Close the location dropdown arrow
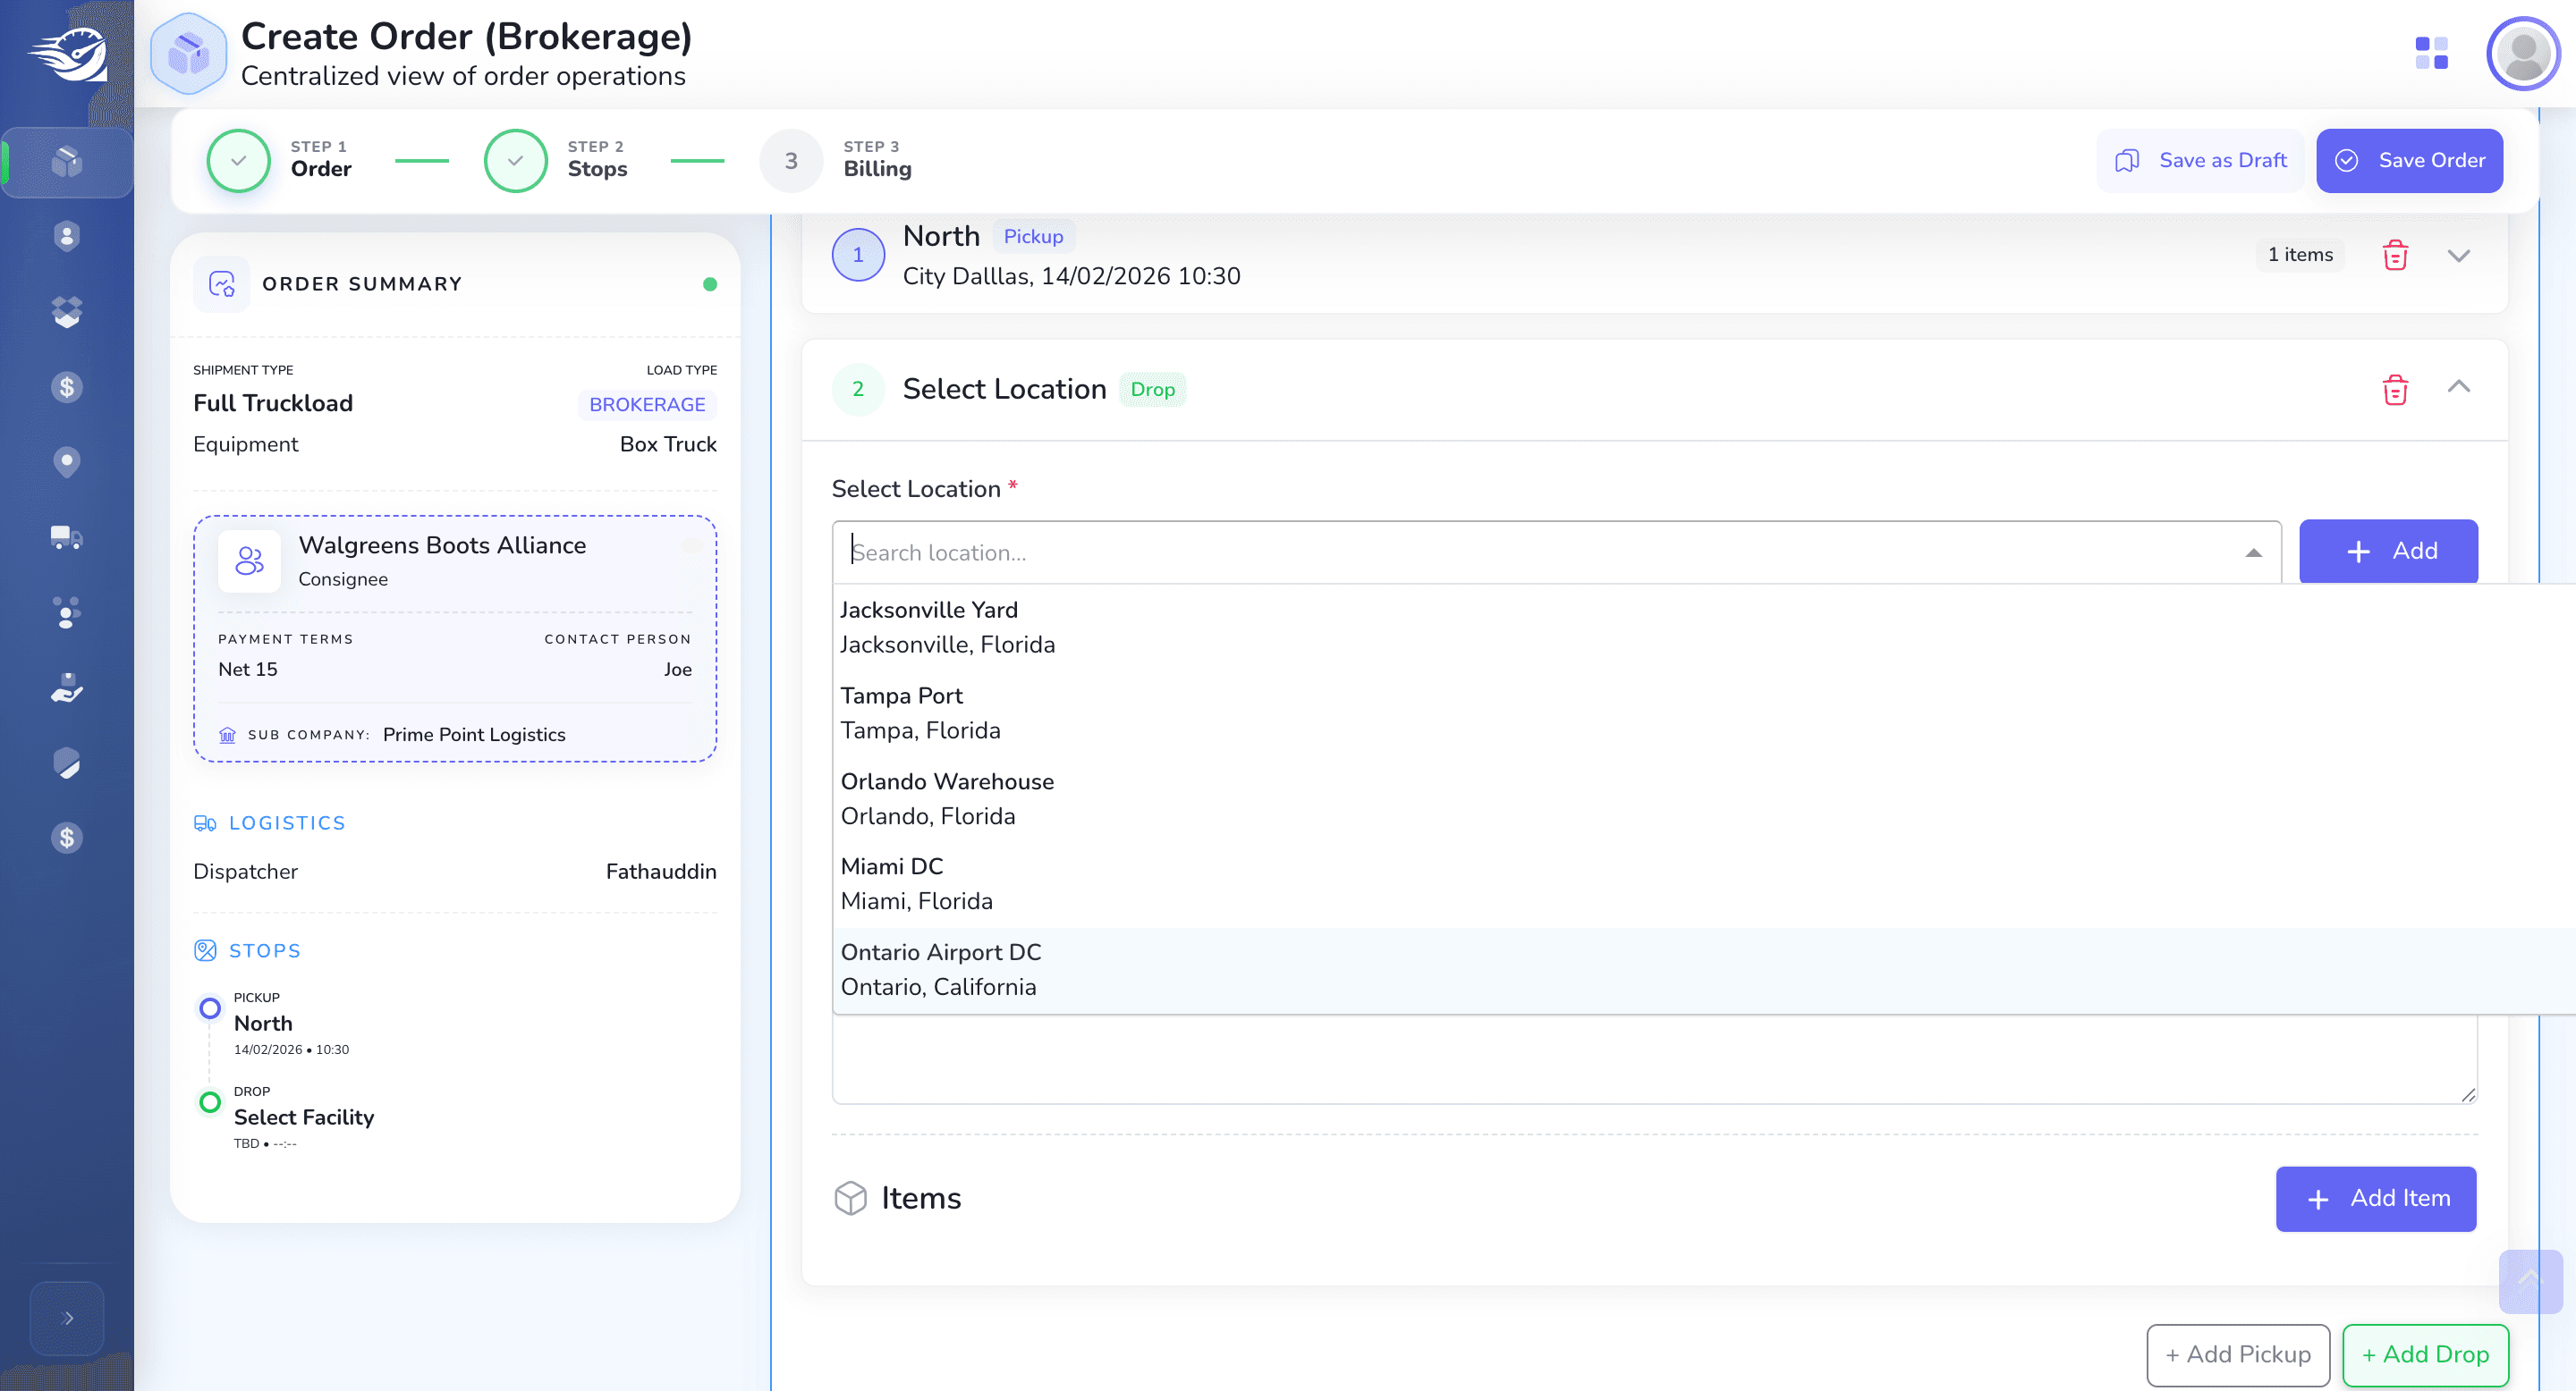2576x1391 pixels. pyautogui.click(x=2253, y=552)
